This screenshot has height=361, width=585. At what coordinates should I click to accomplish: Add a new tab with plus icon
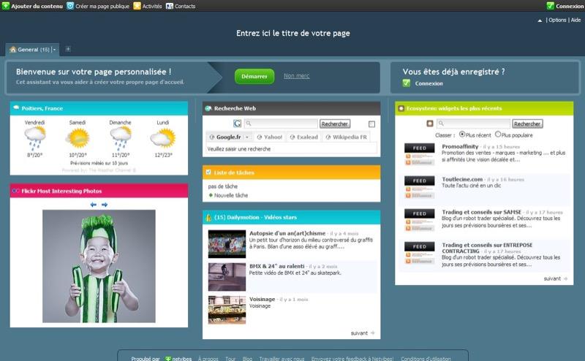coord(68,49)
